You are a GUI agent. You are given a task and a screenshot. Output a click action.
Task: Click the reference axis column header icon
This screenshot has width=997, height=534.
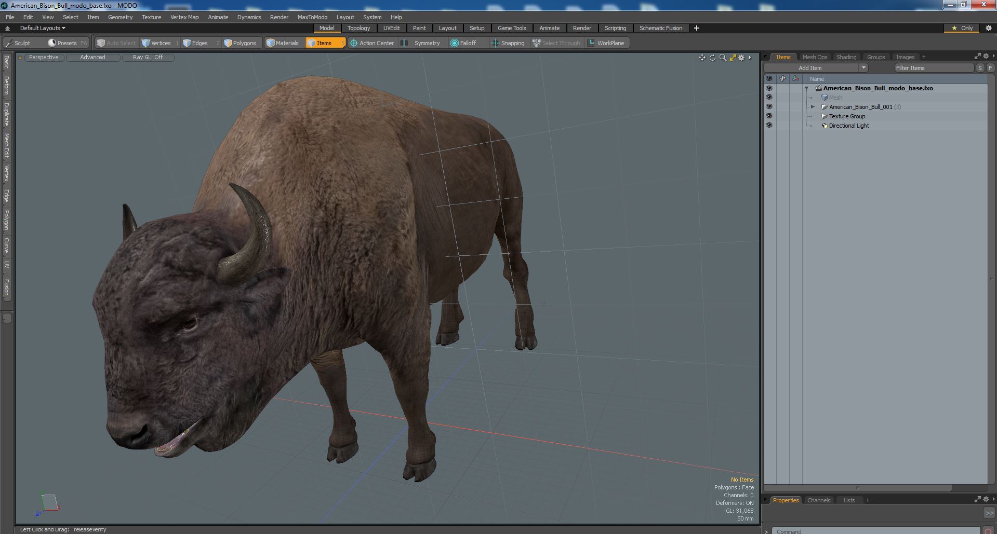tap(795, 79)
